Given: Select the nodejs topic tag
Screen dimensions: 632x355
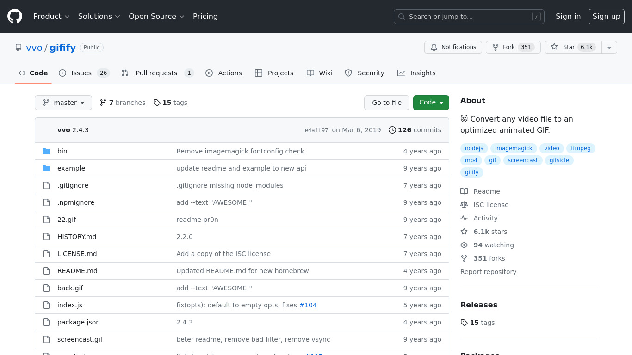Looking at the screenshot, I should point(474,148).
